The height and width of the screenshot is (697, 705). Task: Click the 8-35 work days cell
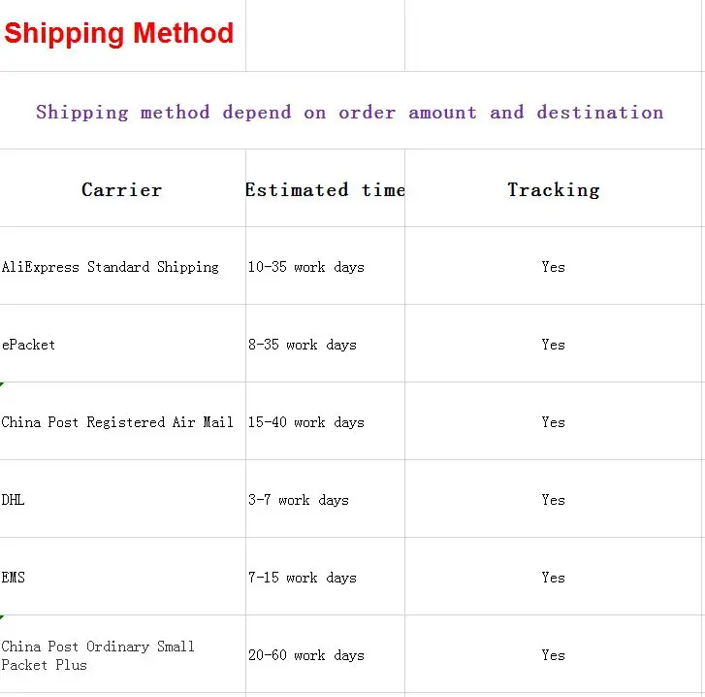point(303,345)
